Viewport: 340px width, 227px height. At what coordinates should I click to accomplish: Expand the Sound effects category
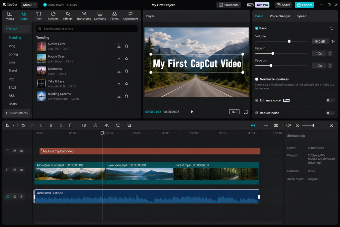17,113
